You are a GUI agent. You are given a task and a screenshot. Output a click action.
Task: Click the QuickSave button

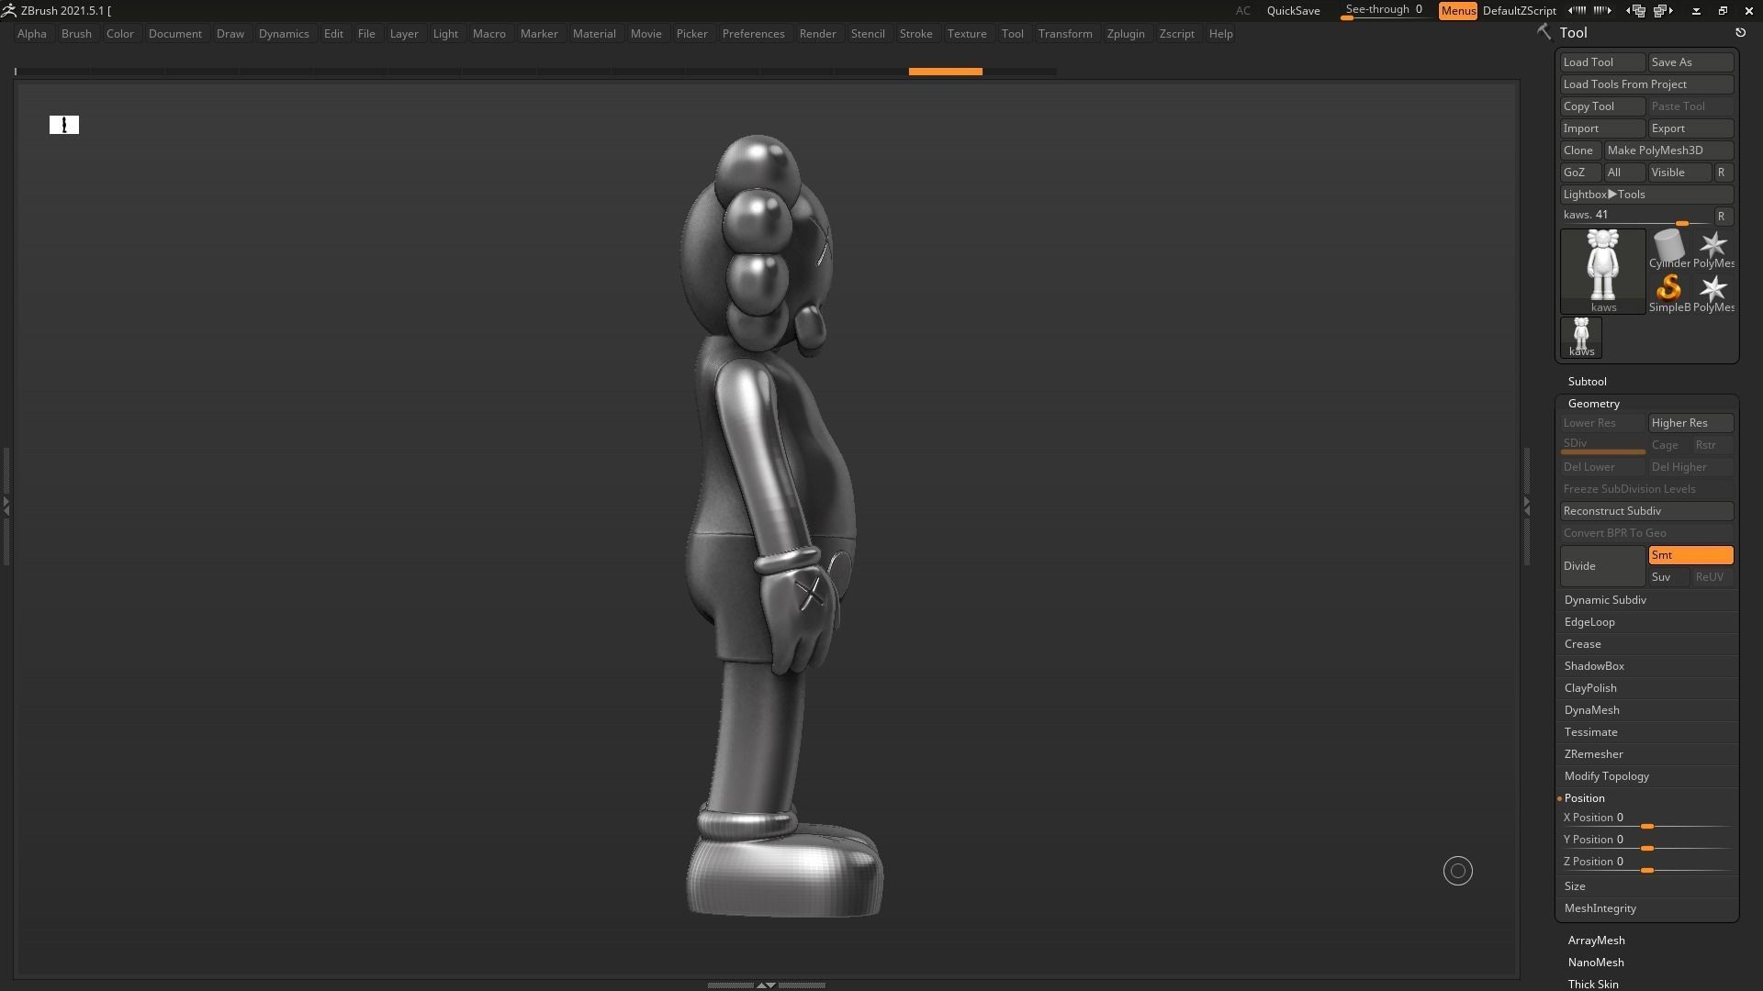coord(1293,10)
